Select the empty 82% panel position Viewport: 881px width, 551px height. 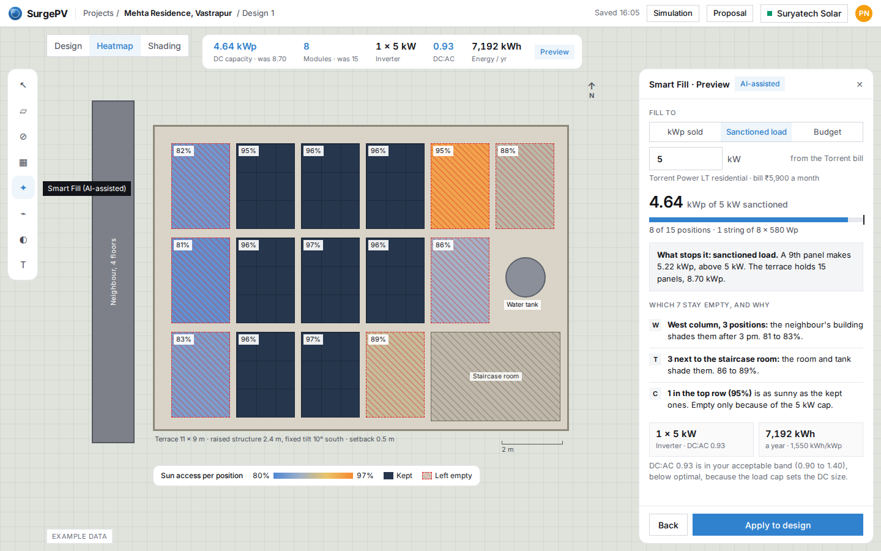201,186
